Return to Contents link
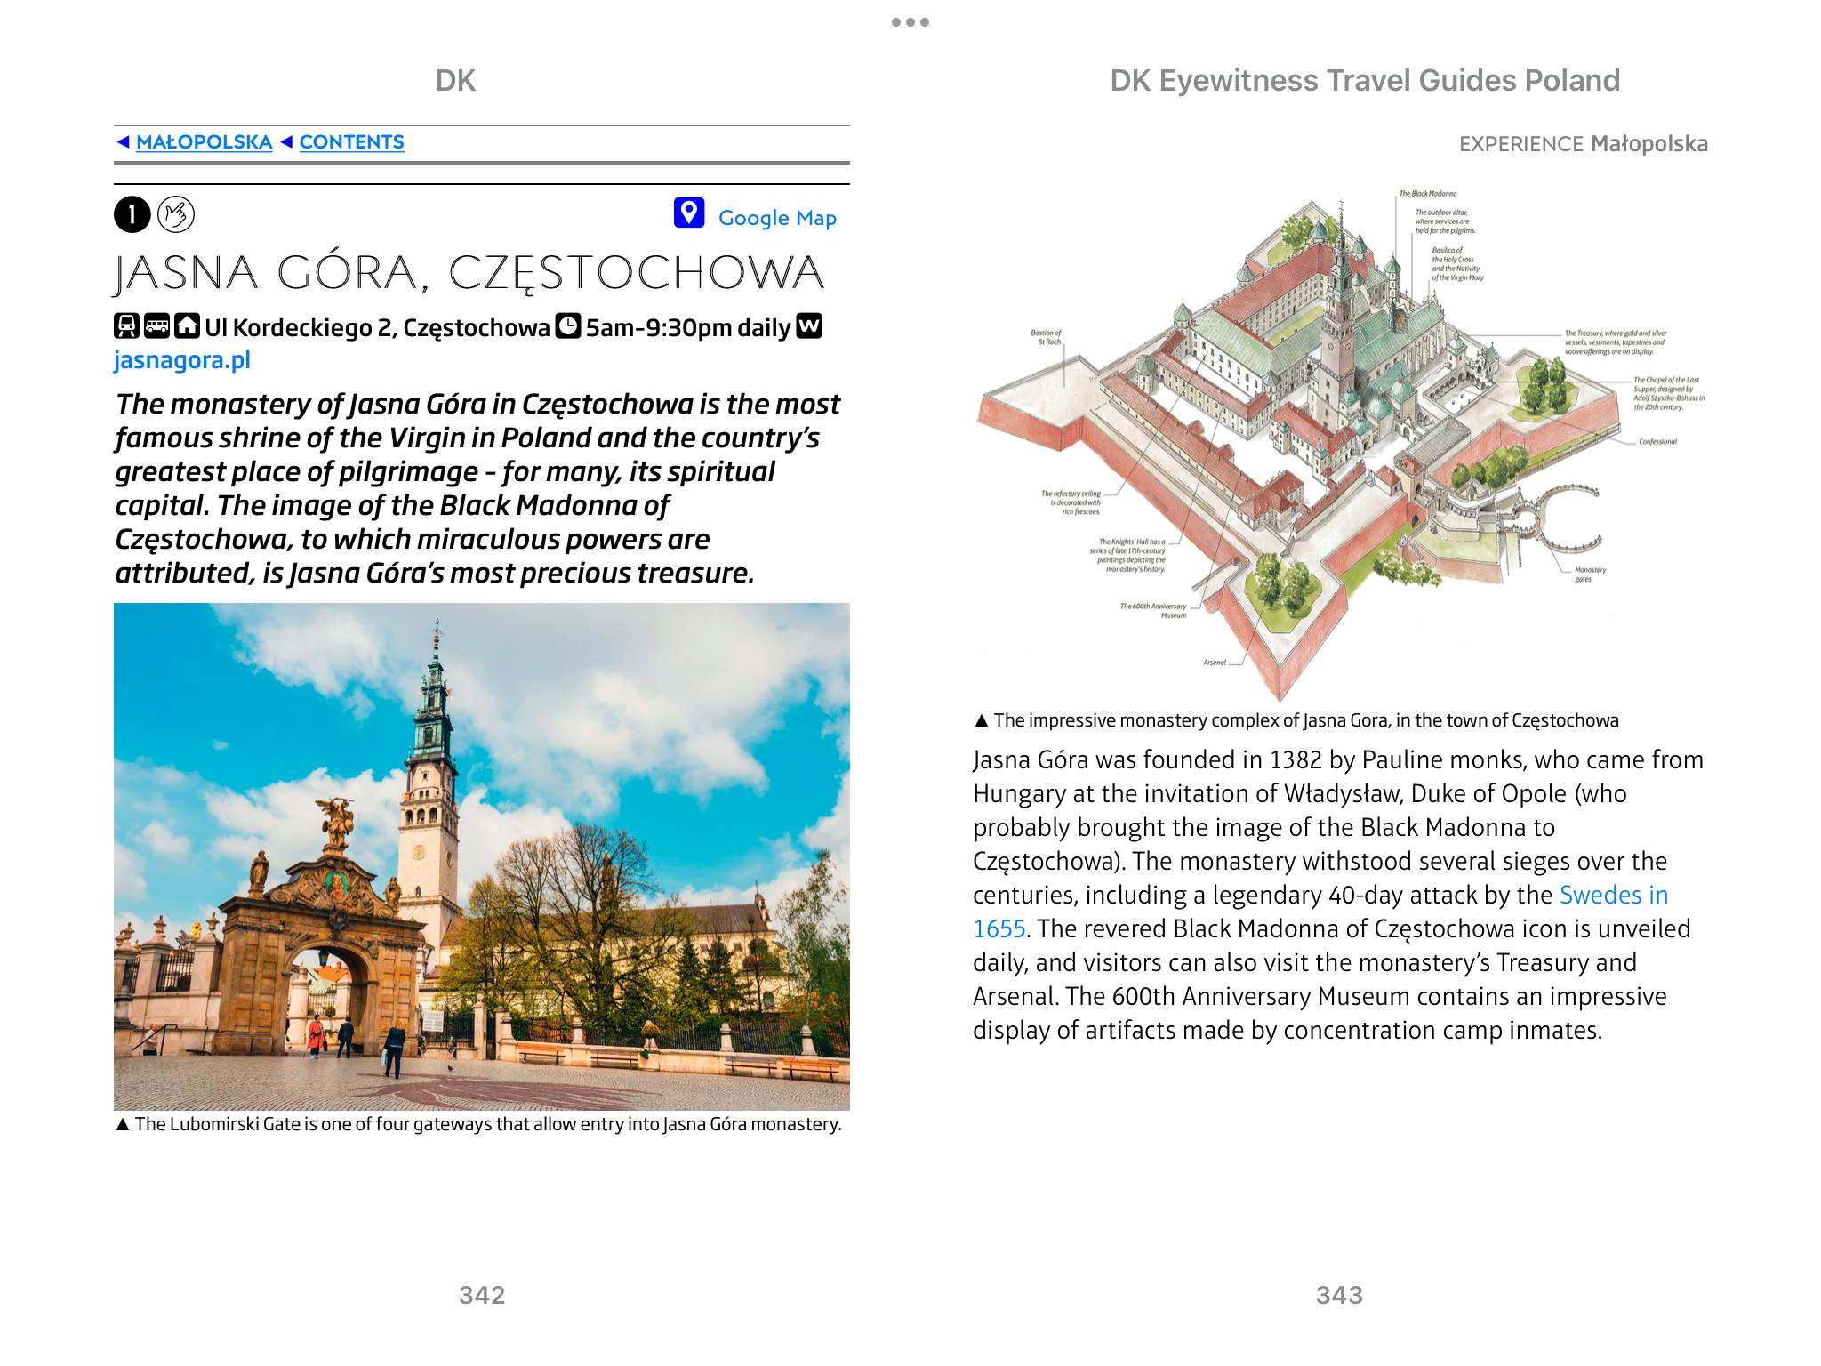The image size is (1821, 1366). click(351, 142)
